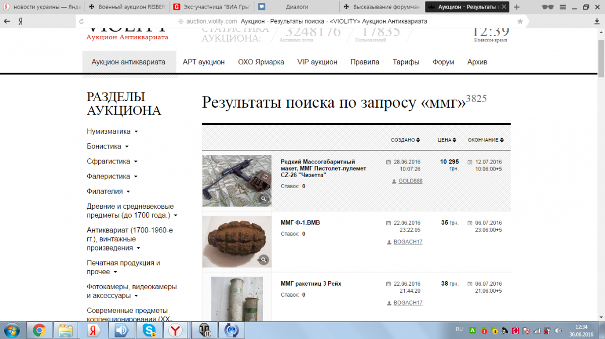Screen dimensions: 605x339
Task: Open the VIP аукцион menu item
Action: pos(317,62)
